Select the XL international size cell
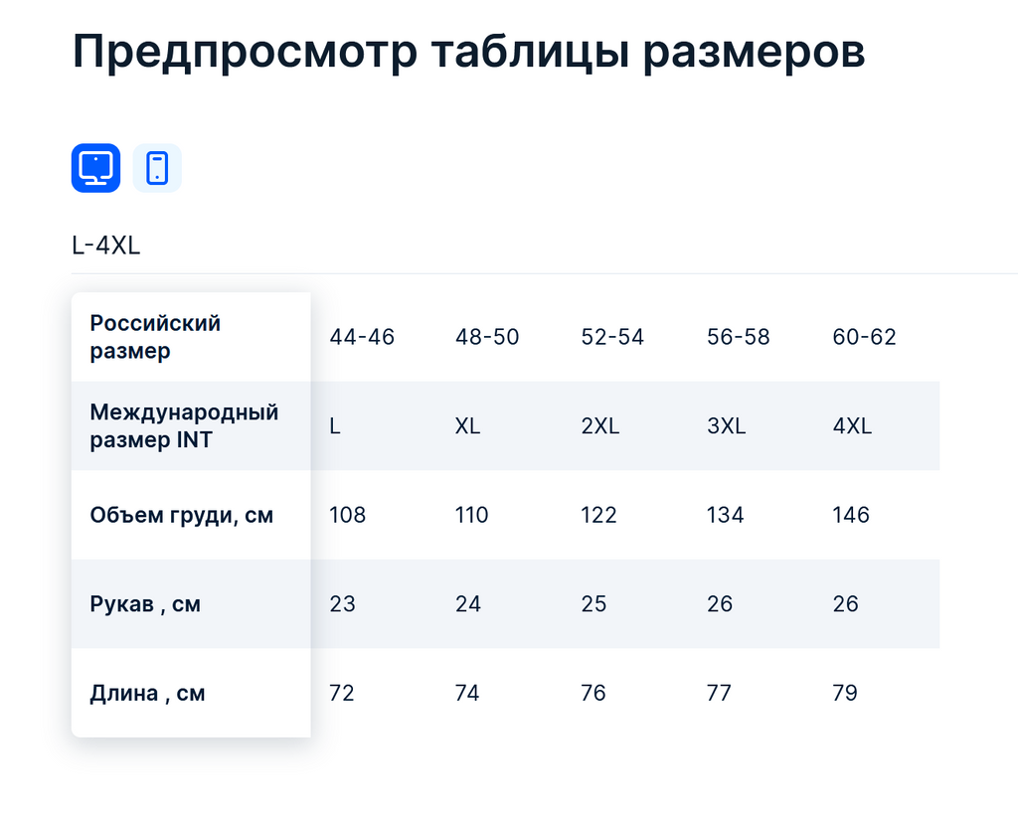 tap(467, 426)
